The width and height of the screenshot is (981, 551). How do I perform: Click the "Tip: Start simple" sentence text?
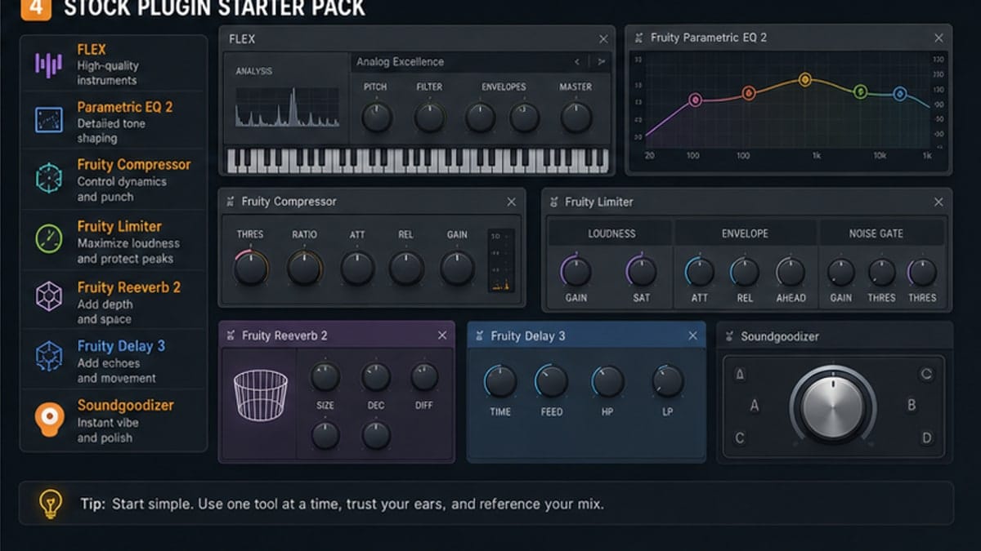click(x=343, y=504)
